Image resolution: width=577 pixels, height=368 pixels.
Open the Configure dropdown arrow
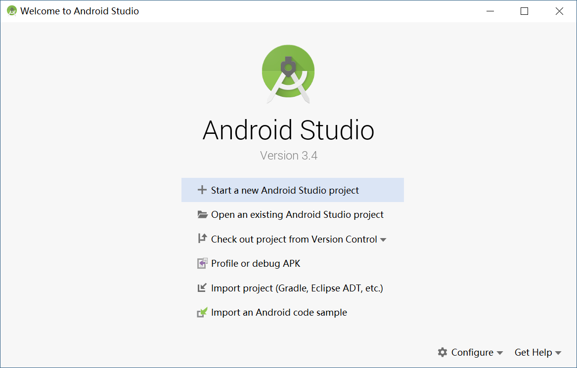[x=500, y=353]
